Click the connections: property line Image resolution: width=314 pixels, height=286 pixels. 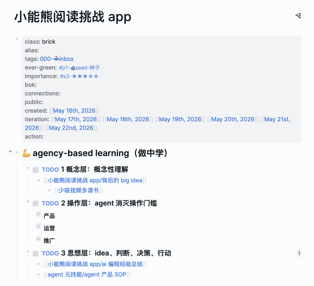(42, 93)
